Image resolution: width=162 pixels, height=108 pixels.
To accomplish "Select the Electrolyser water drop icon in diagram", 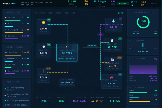I will (113, 21).
